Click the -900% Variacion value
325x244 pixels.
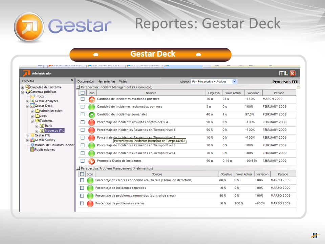coord(260,203)
